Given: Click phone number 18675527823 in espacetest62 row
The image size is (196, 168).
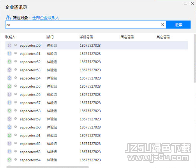Looking at the screenshot, I should tap(90, 144).
